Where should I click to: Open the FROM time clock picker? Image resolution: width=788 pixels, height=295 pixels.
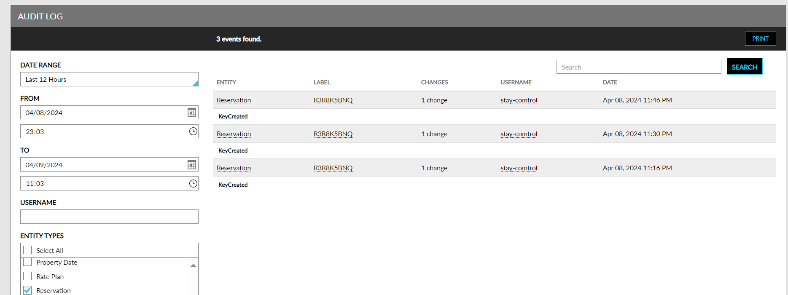point(193,131)
